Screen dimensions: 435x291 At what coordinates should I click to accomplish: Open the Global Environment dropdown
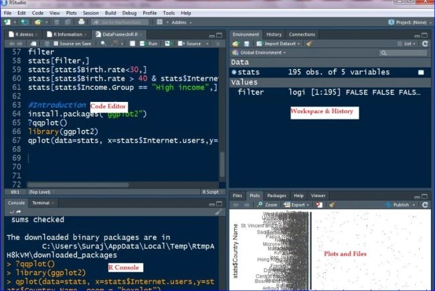(x=260, y=52)
